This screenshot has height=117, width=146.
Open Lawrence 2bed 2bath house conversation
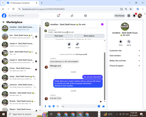coord(20,86)
